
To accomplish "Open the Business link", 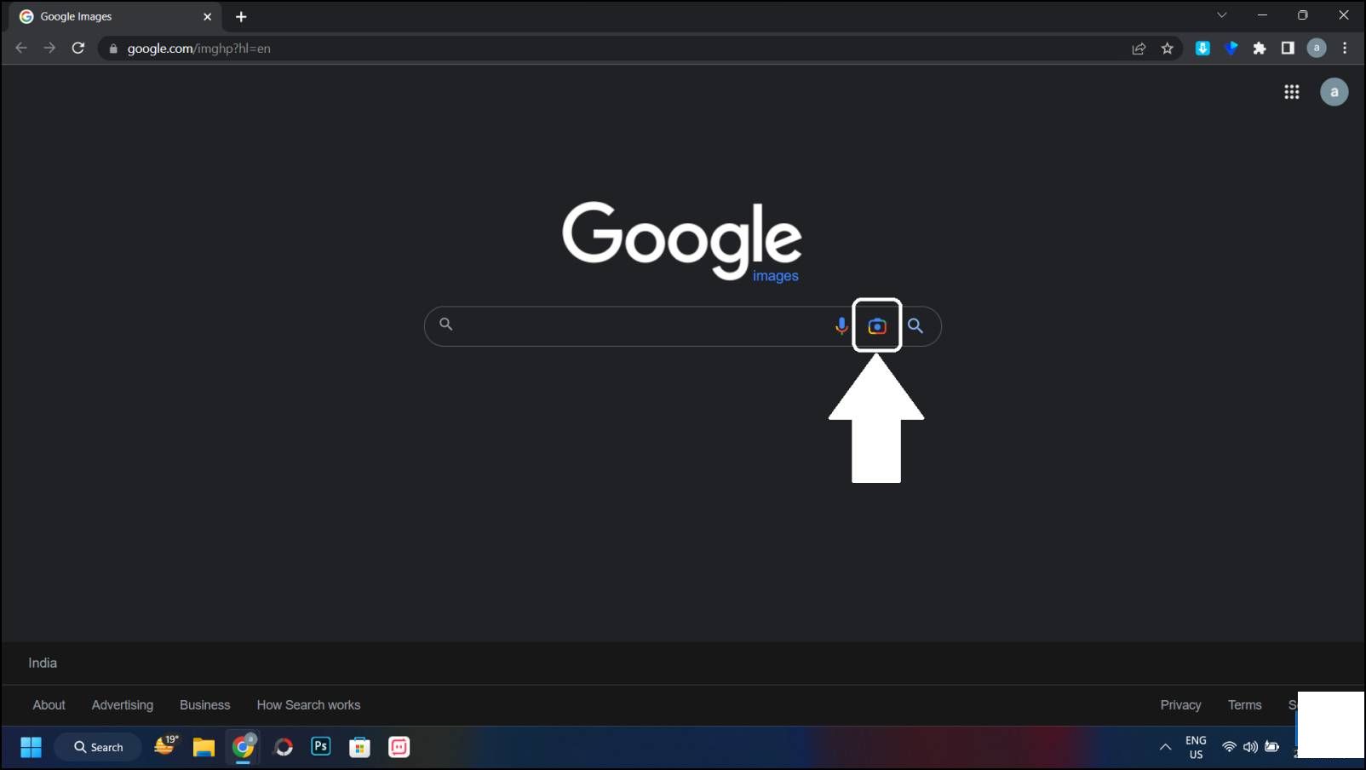I will (204, 705).
